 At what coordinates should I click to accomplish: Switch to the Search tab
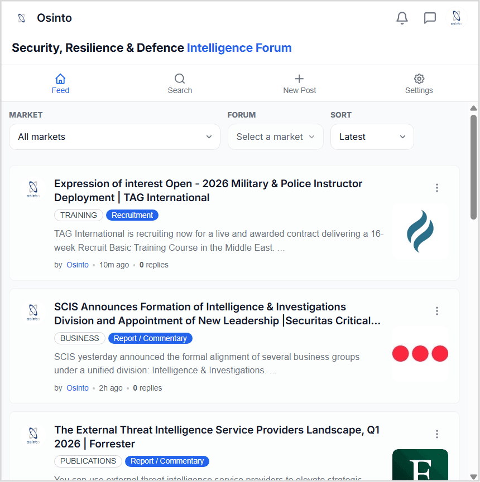pos(180,84)
